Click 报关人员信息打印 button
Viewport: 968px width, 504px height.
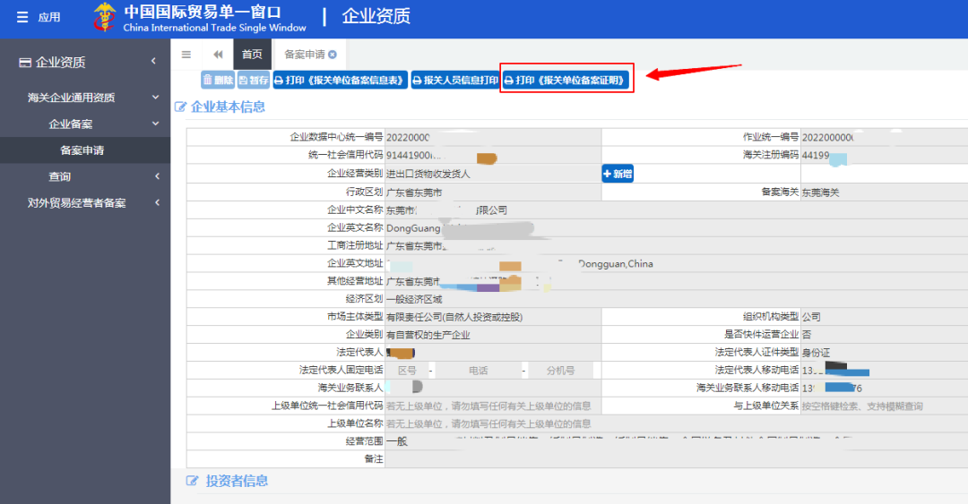455,81
